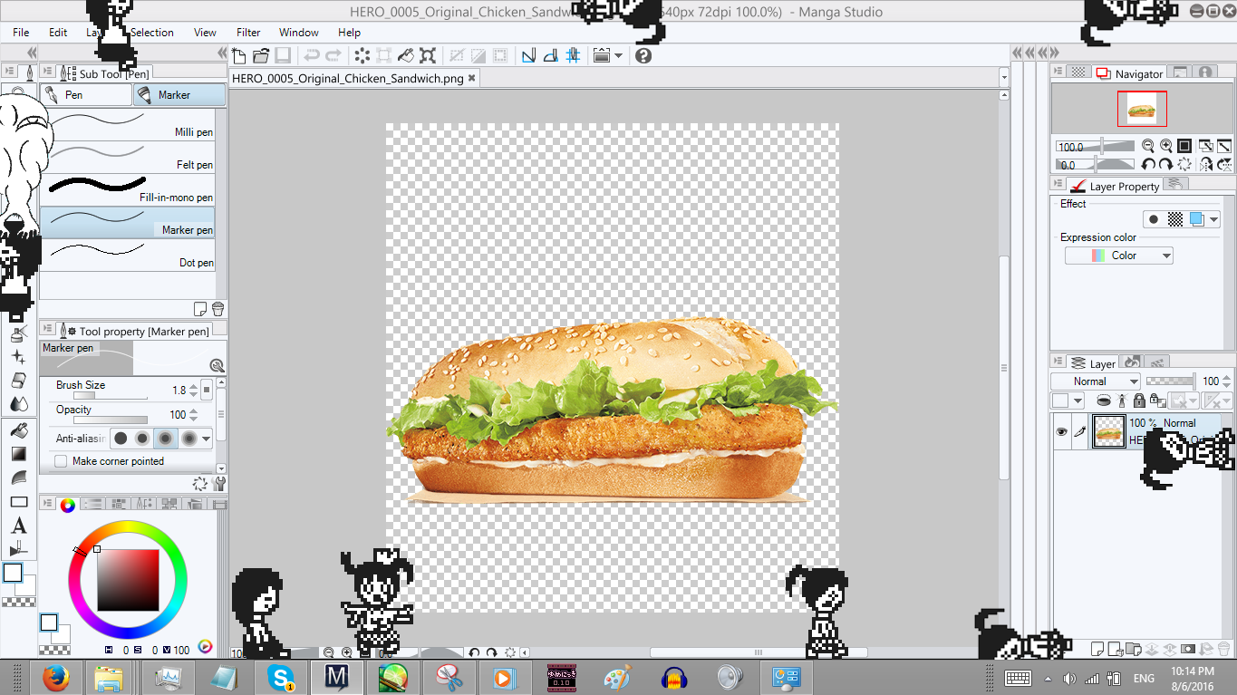Image resolution: width=1237 pixels, height=695 pixels.
Task: Choose the no anti-aliasing option
Action: tap(121, 439)
